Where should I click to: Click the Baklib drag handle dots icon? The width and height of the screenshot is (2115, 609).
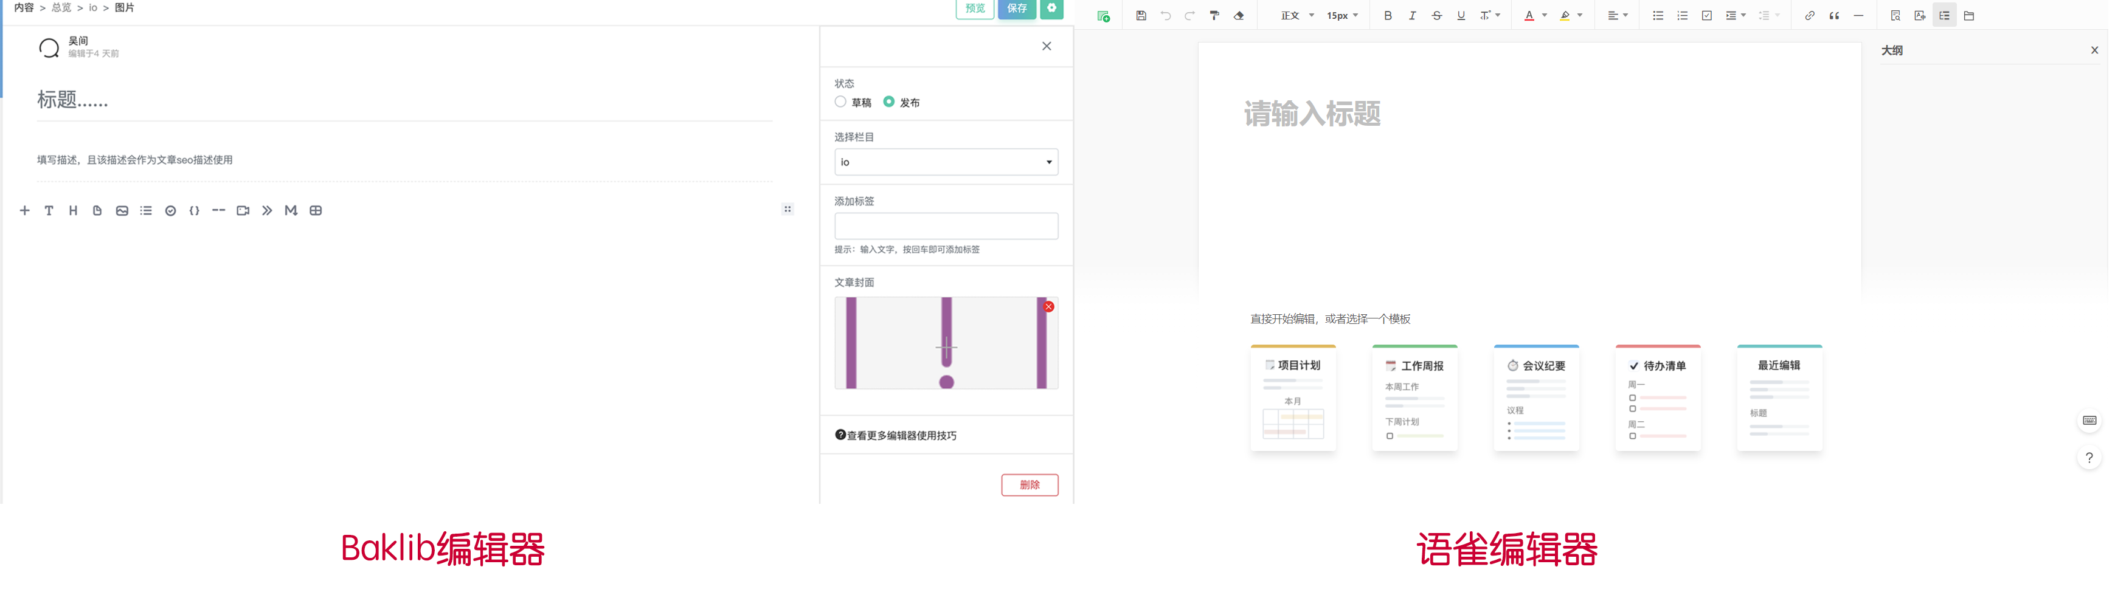click(x=787, y=209)
